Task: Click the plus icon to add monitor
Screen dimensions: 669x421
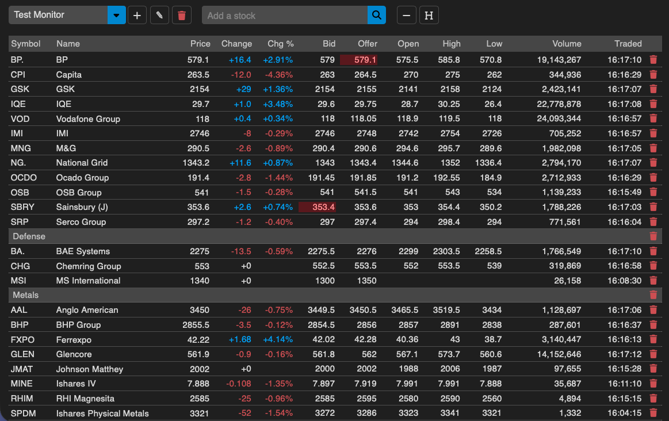Action: tap(137, 16)
